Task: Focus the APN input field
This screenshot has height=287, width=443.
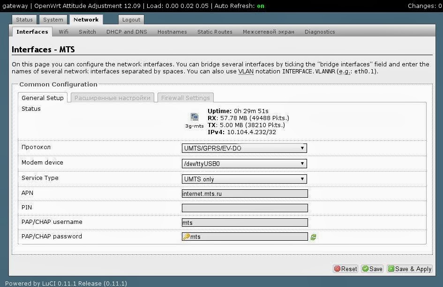Action: 245,194
